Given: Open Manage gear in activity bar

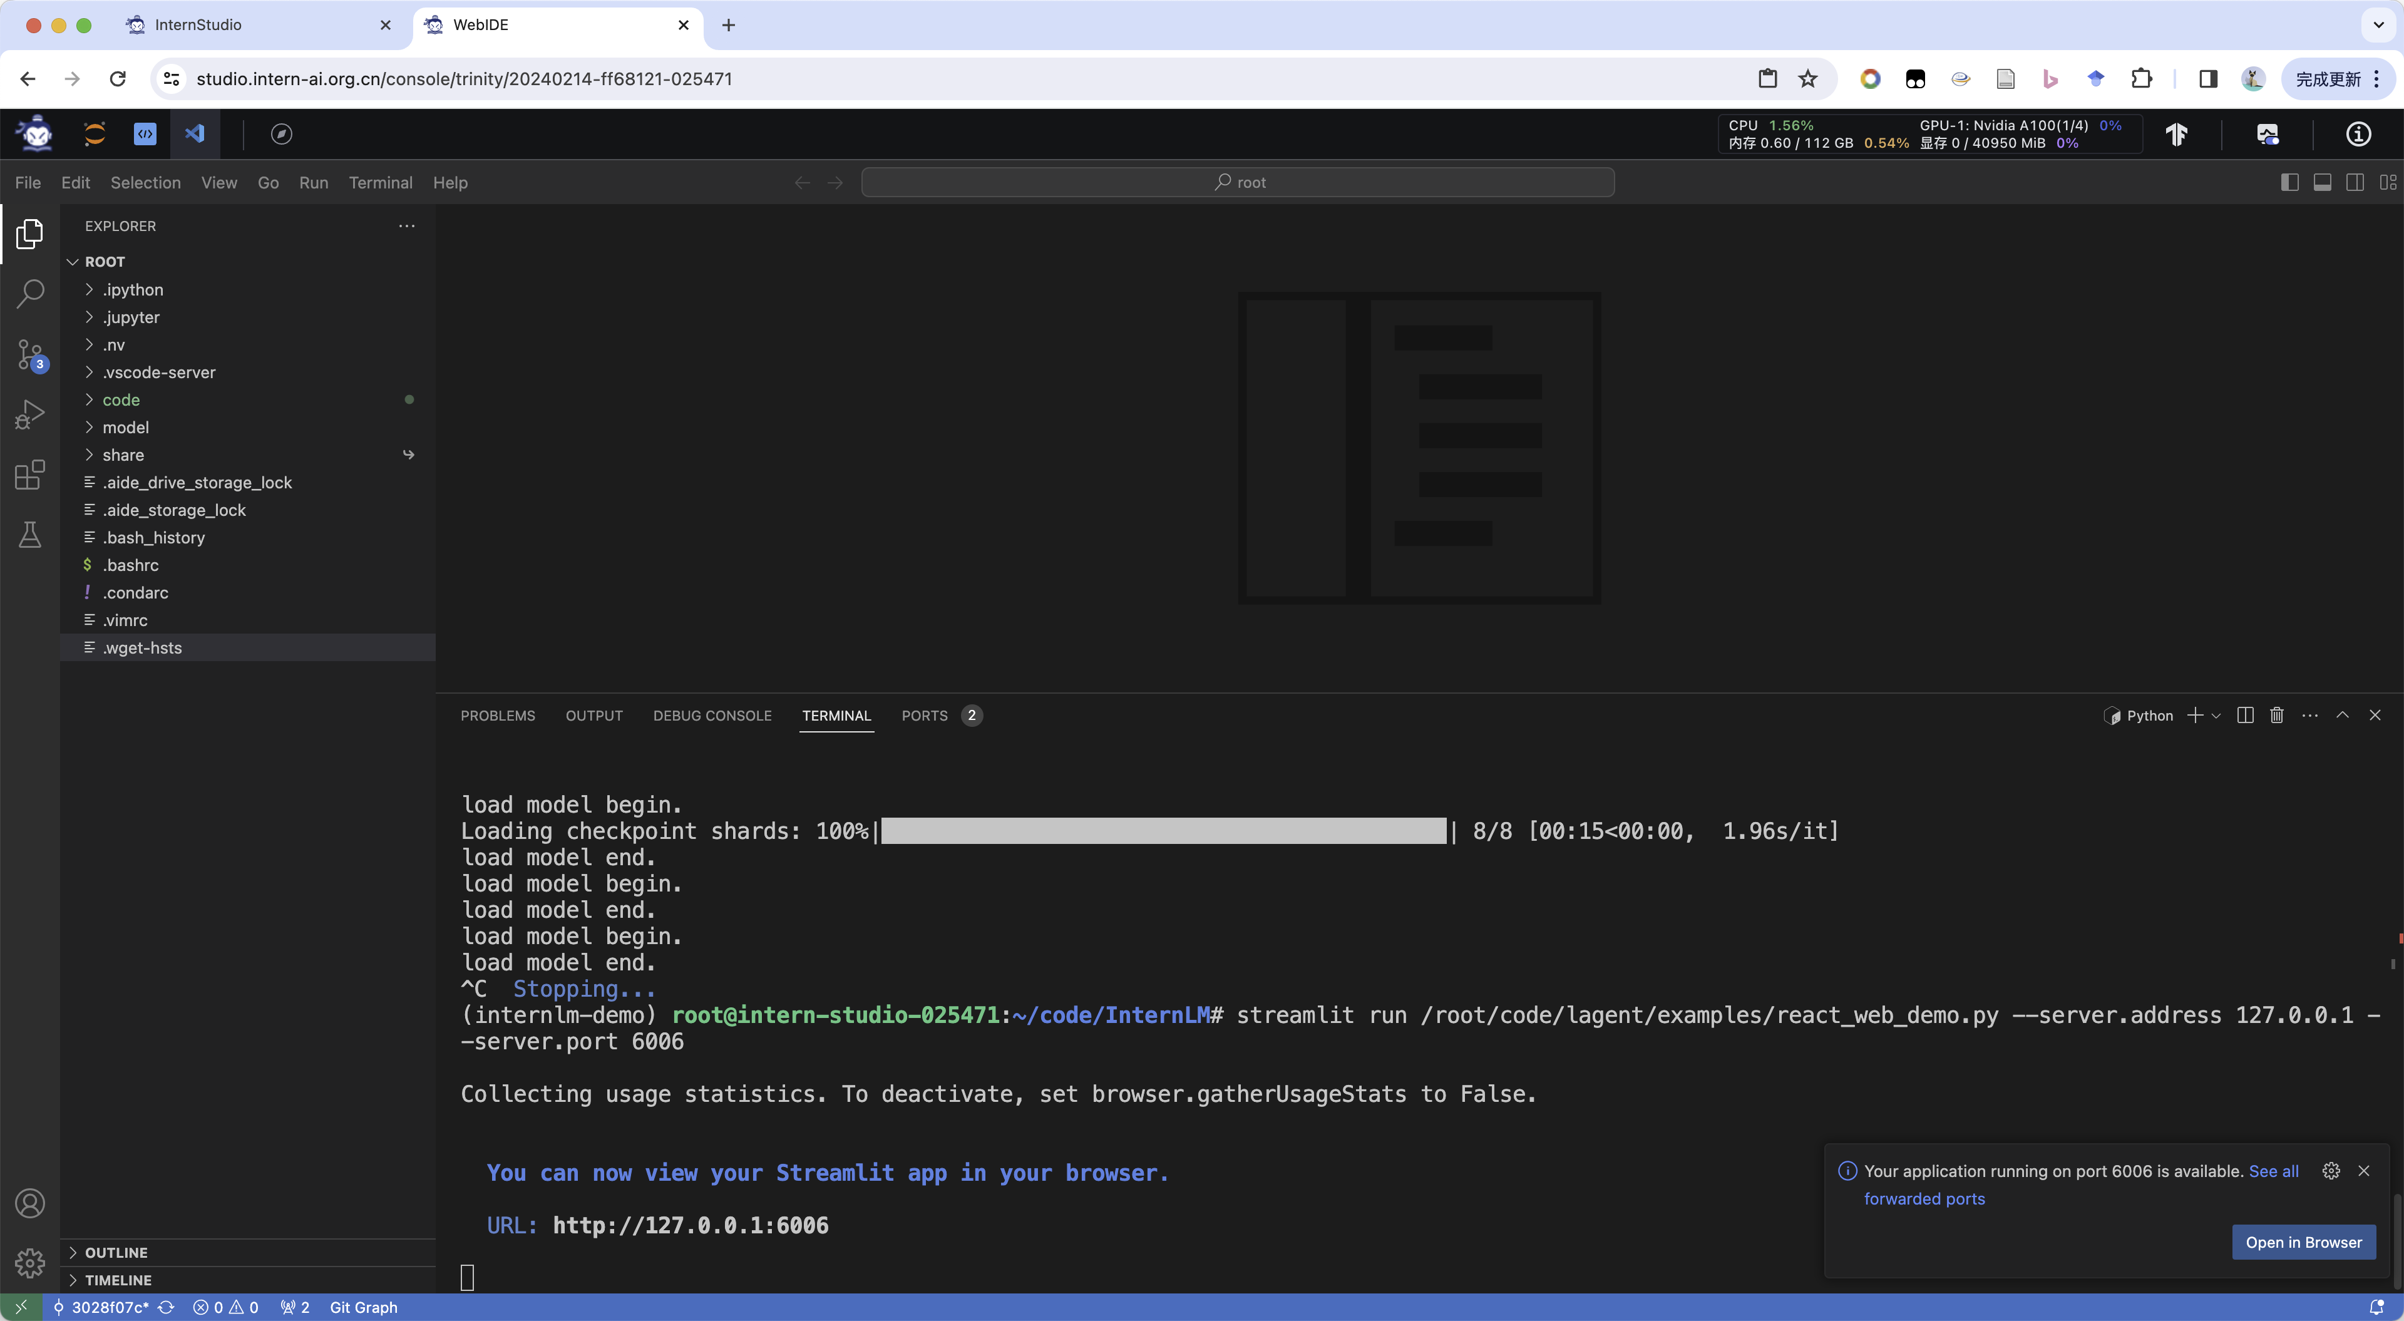Looking at the screenshot, I should click(30, 1263).
